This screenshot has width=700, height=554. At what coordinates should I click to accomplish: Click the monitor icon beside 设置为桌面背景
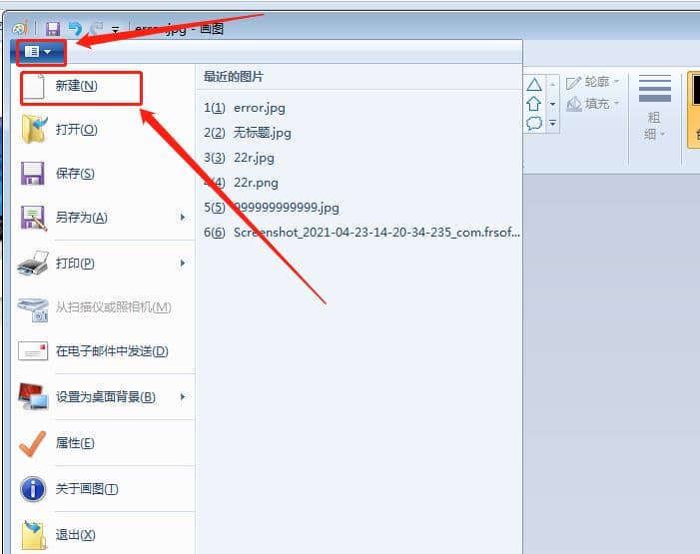coord(33,396)
